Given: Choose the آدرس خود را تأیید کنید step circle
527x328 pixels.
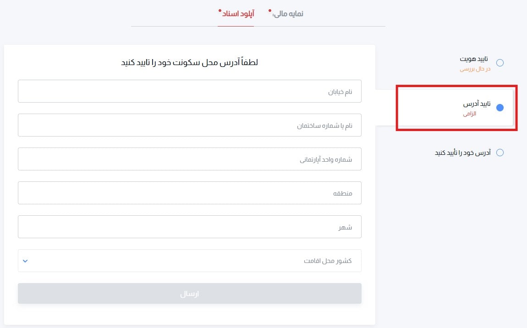Looking at the screenshot, I should (x=501, y=152).
